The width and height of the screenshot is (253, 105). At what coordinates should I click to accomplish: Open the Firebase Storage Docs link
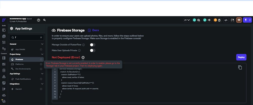click(94, 30)
